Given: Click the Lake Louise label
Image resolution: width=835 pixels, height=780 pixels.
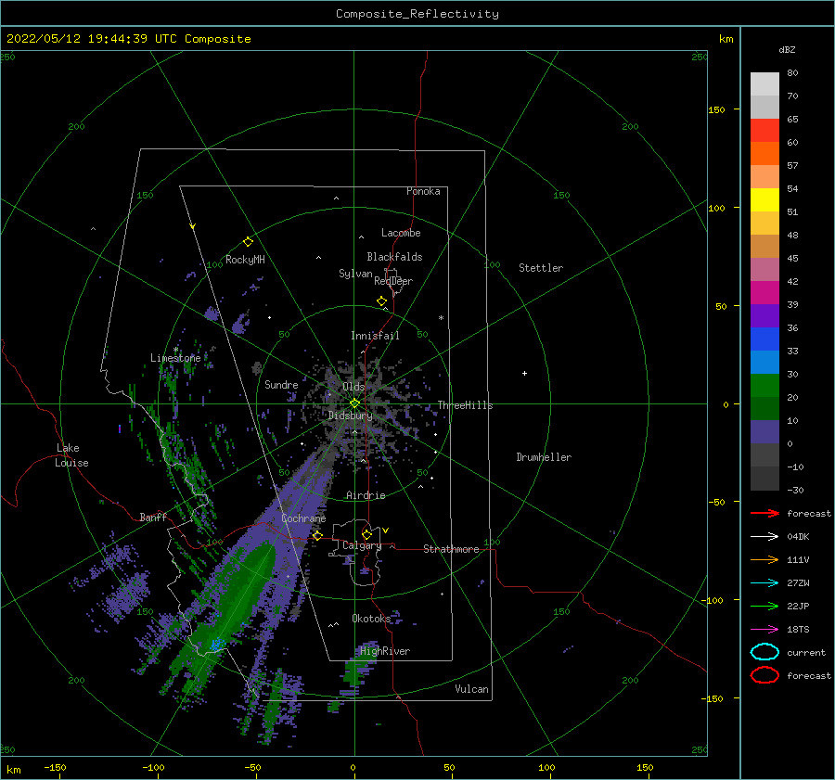Looking at the screenshot, I should 71,455.
